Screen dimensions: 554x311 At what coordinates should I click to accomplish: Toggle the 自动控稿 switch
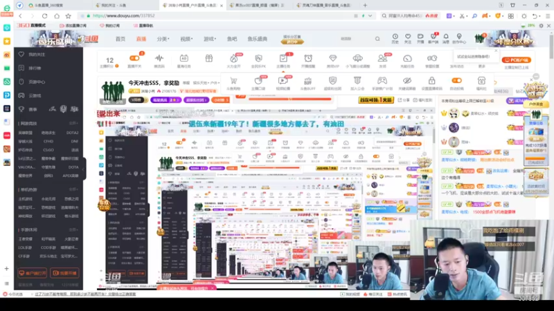[x=456, y=81]
